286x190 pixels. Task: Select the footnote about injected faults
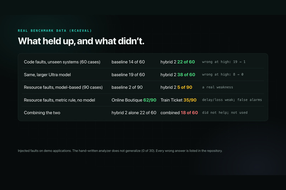(120, 151)
